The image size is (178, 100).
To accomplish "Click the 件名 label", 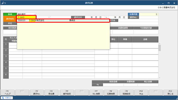I will pos(10,23).
